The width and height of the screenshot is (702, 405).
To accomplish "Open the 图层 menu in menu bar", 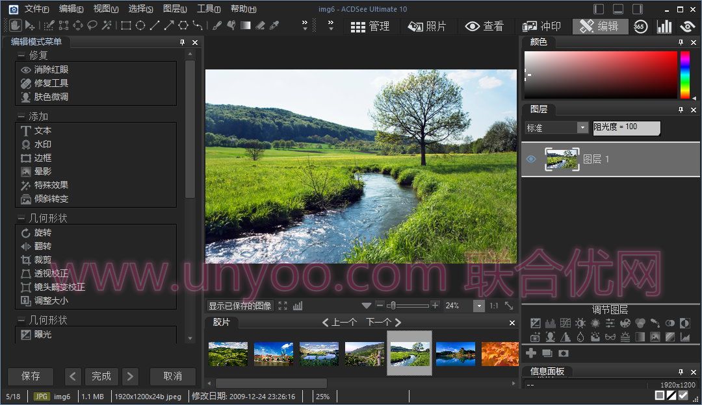I will (x=175, y=8).
